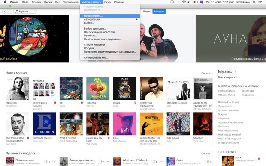Open iTunes Match link

point(225,106)
